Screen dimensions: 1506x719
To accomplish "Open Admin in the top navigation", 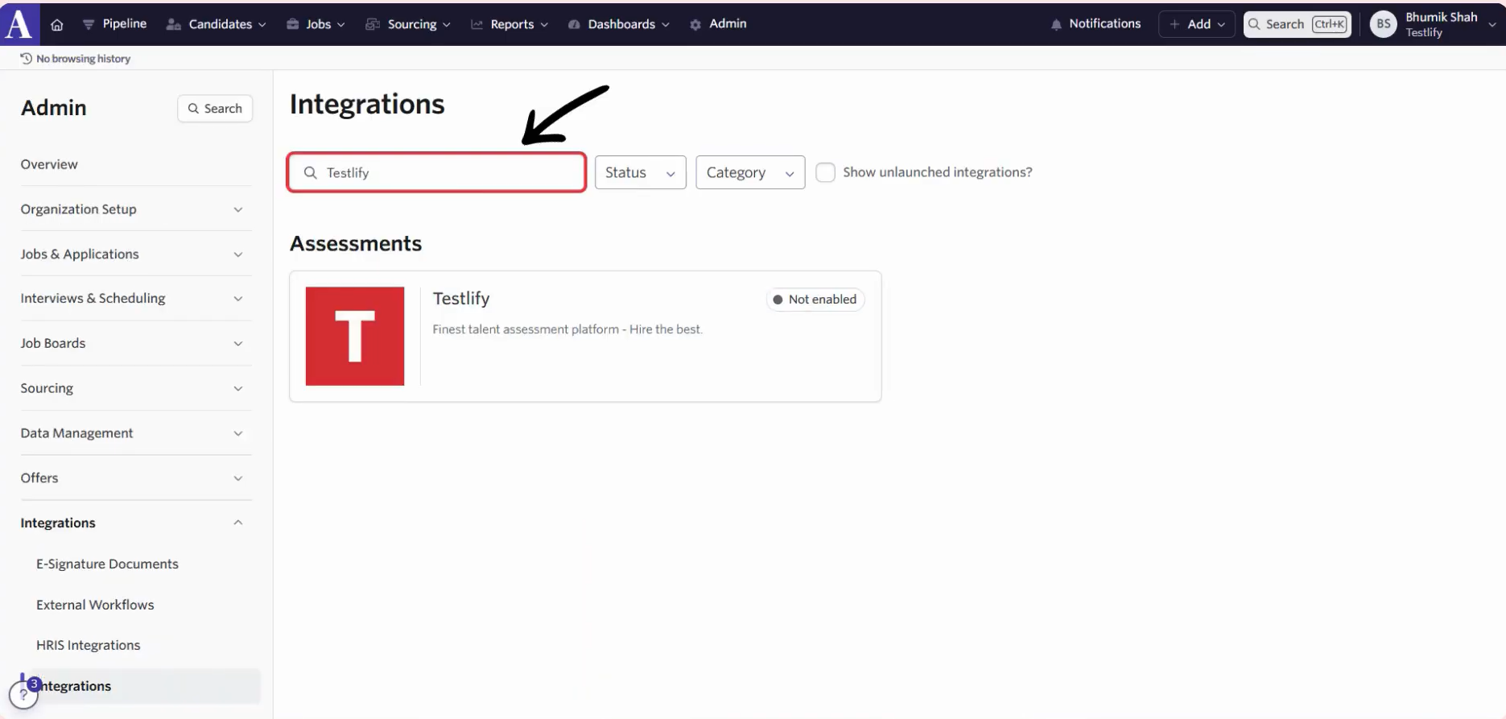I will (x=718, y=24).
